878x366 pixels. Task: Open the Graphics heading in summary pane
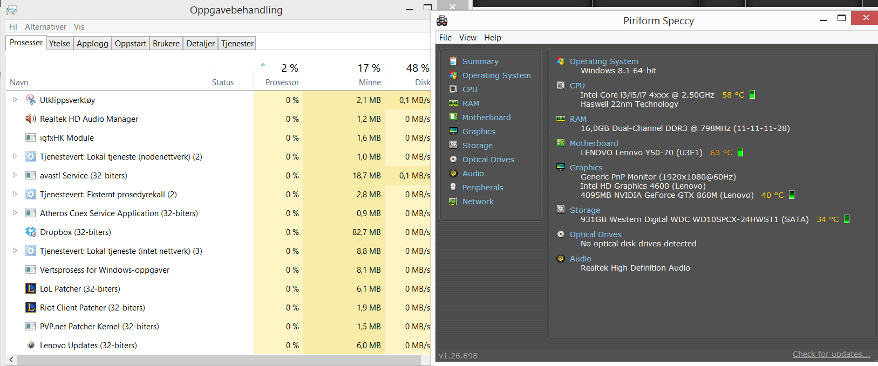point(586,168)
